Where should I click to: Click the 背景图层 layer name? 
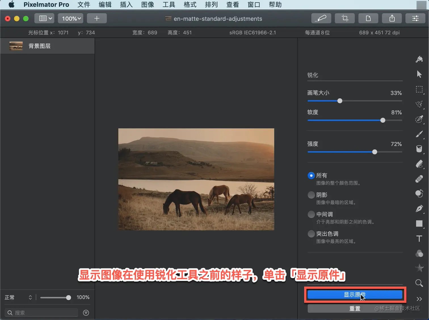click(x=39, y=46)
